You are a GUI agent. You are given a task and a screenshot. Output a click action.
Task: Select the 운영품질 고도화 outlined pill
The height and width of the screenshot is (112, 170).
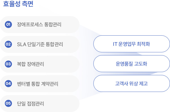coord(131,64)
